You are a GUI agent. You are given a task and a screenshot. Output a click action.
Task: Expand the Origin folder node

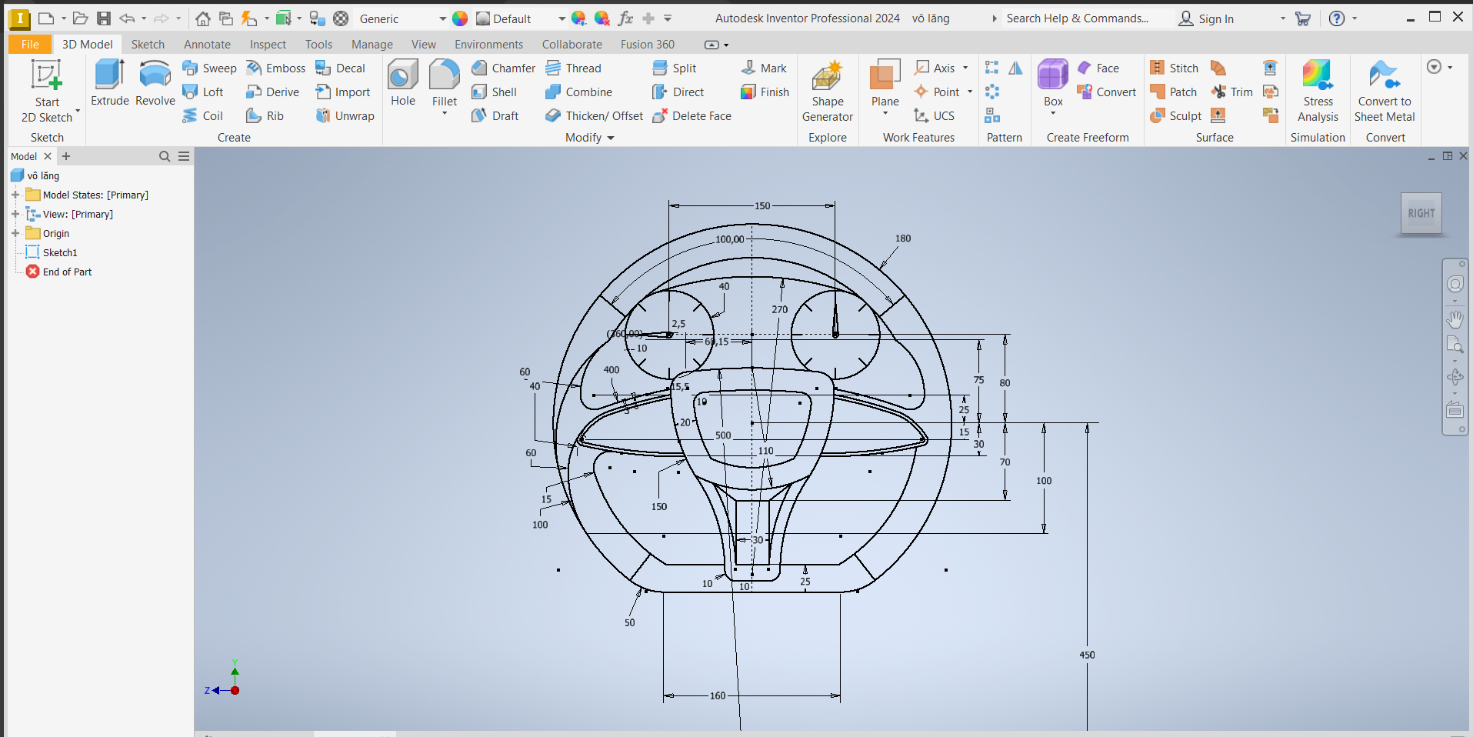tap(15, 233)
